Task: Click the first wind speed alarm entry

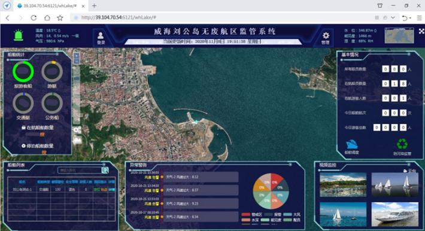Action: 201,177
